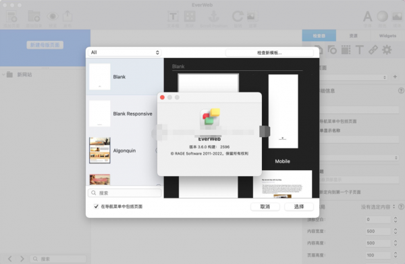Click the back chevron at sidebar bottom

point(10,259)
